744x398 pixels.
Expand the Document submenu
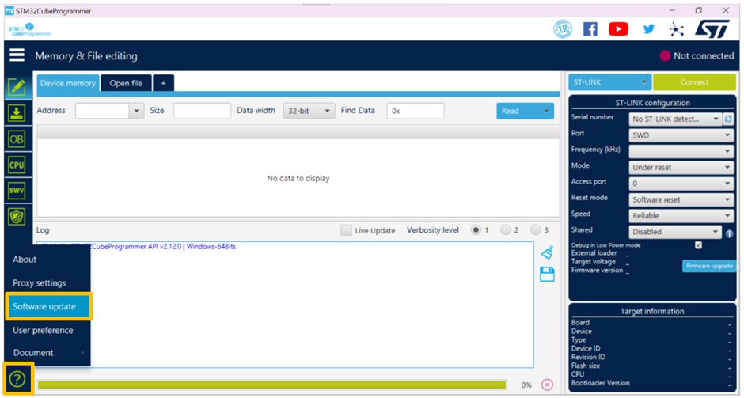47,353
